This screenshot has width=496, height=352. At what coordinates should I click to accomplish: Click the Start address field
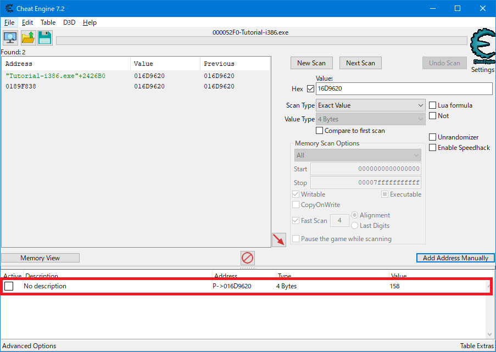coord(366,169)
